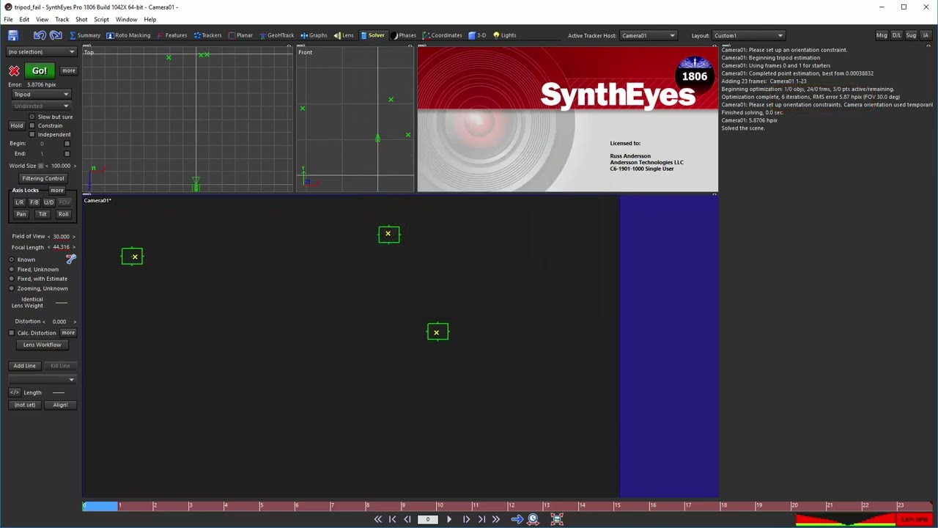Toggle the F/B axis lock
The image size is (938, 528).
[x=34, y=202]
